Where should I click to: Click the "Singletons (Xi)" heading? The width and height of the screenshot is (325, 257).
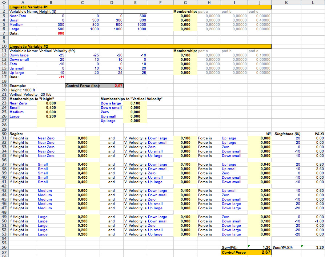pos(287,134)
